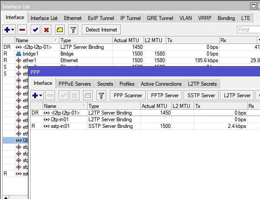Open the PPPoE Servers tab

tap(75, 84)
